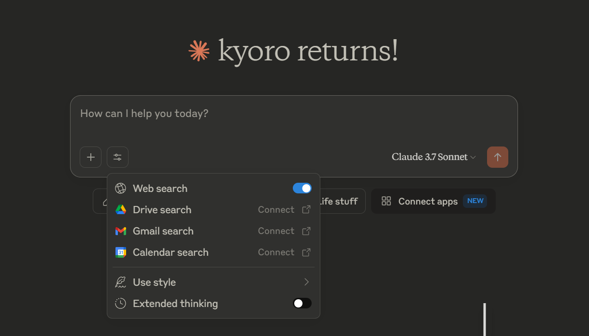Open the Use style menu item
The image size is (589, 336).
coord(213,282)
